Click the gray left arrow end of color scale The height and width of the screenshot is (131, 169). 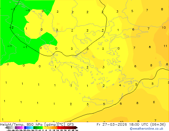[6, 128]
